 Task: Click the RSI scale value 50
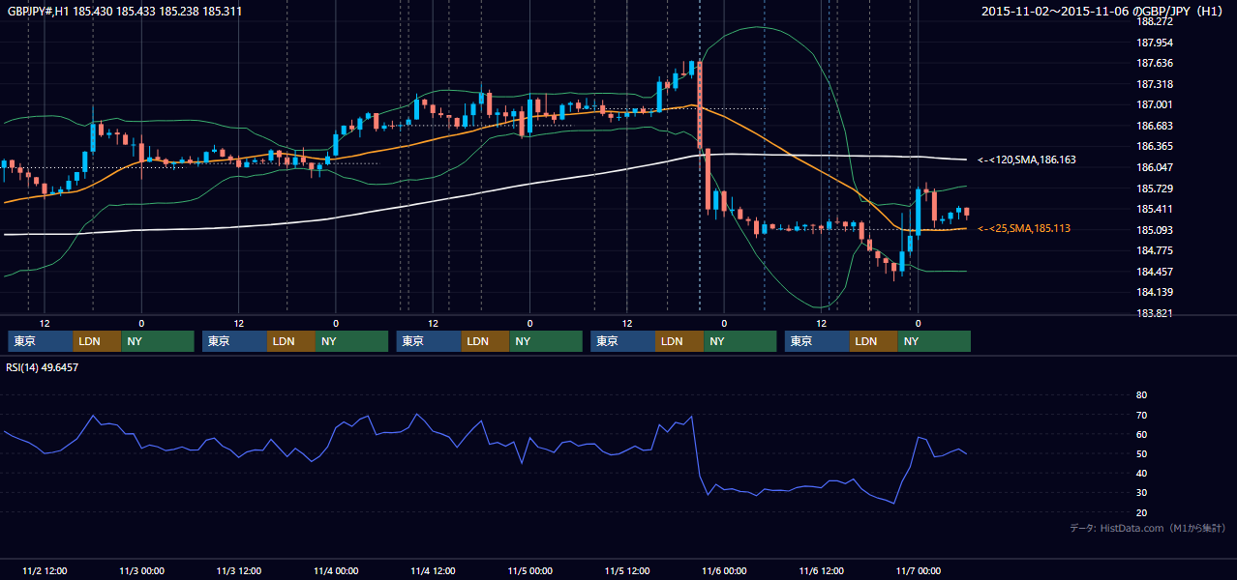pos(1141,453)
